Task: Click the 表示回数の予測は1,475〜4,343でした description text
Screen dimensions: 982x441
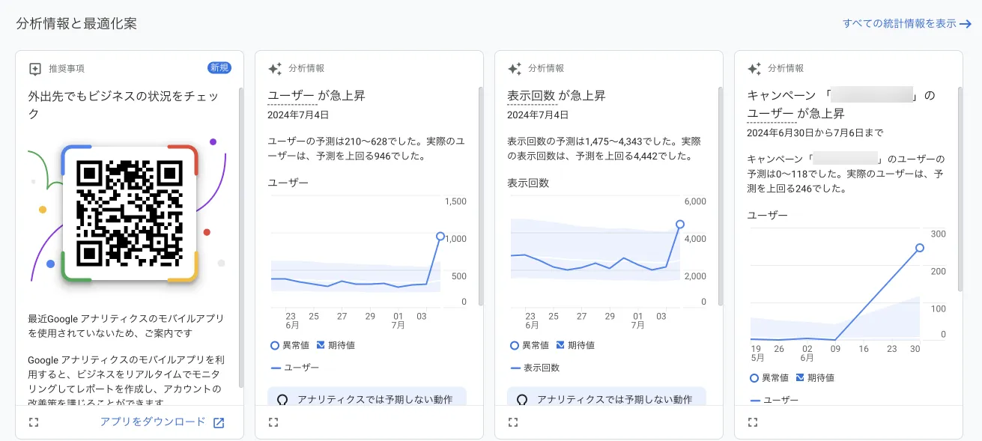Action: click(604, 148)
